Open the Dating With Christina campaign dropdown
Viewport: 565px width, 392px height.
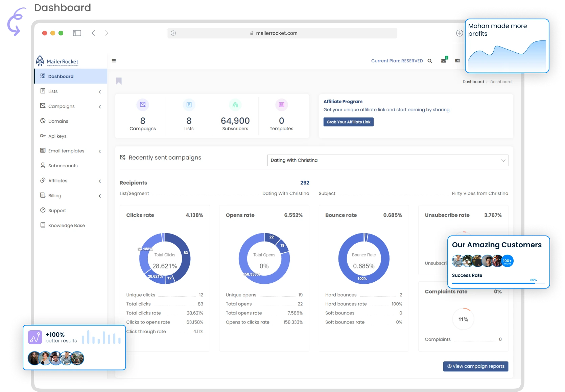387,161
